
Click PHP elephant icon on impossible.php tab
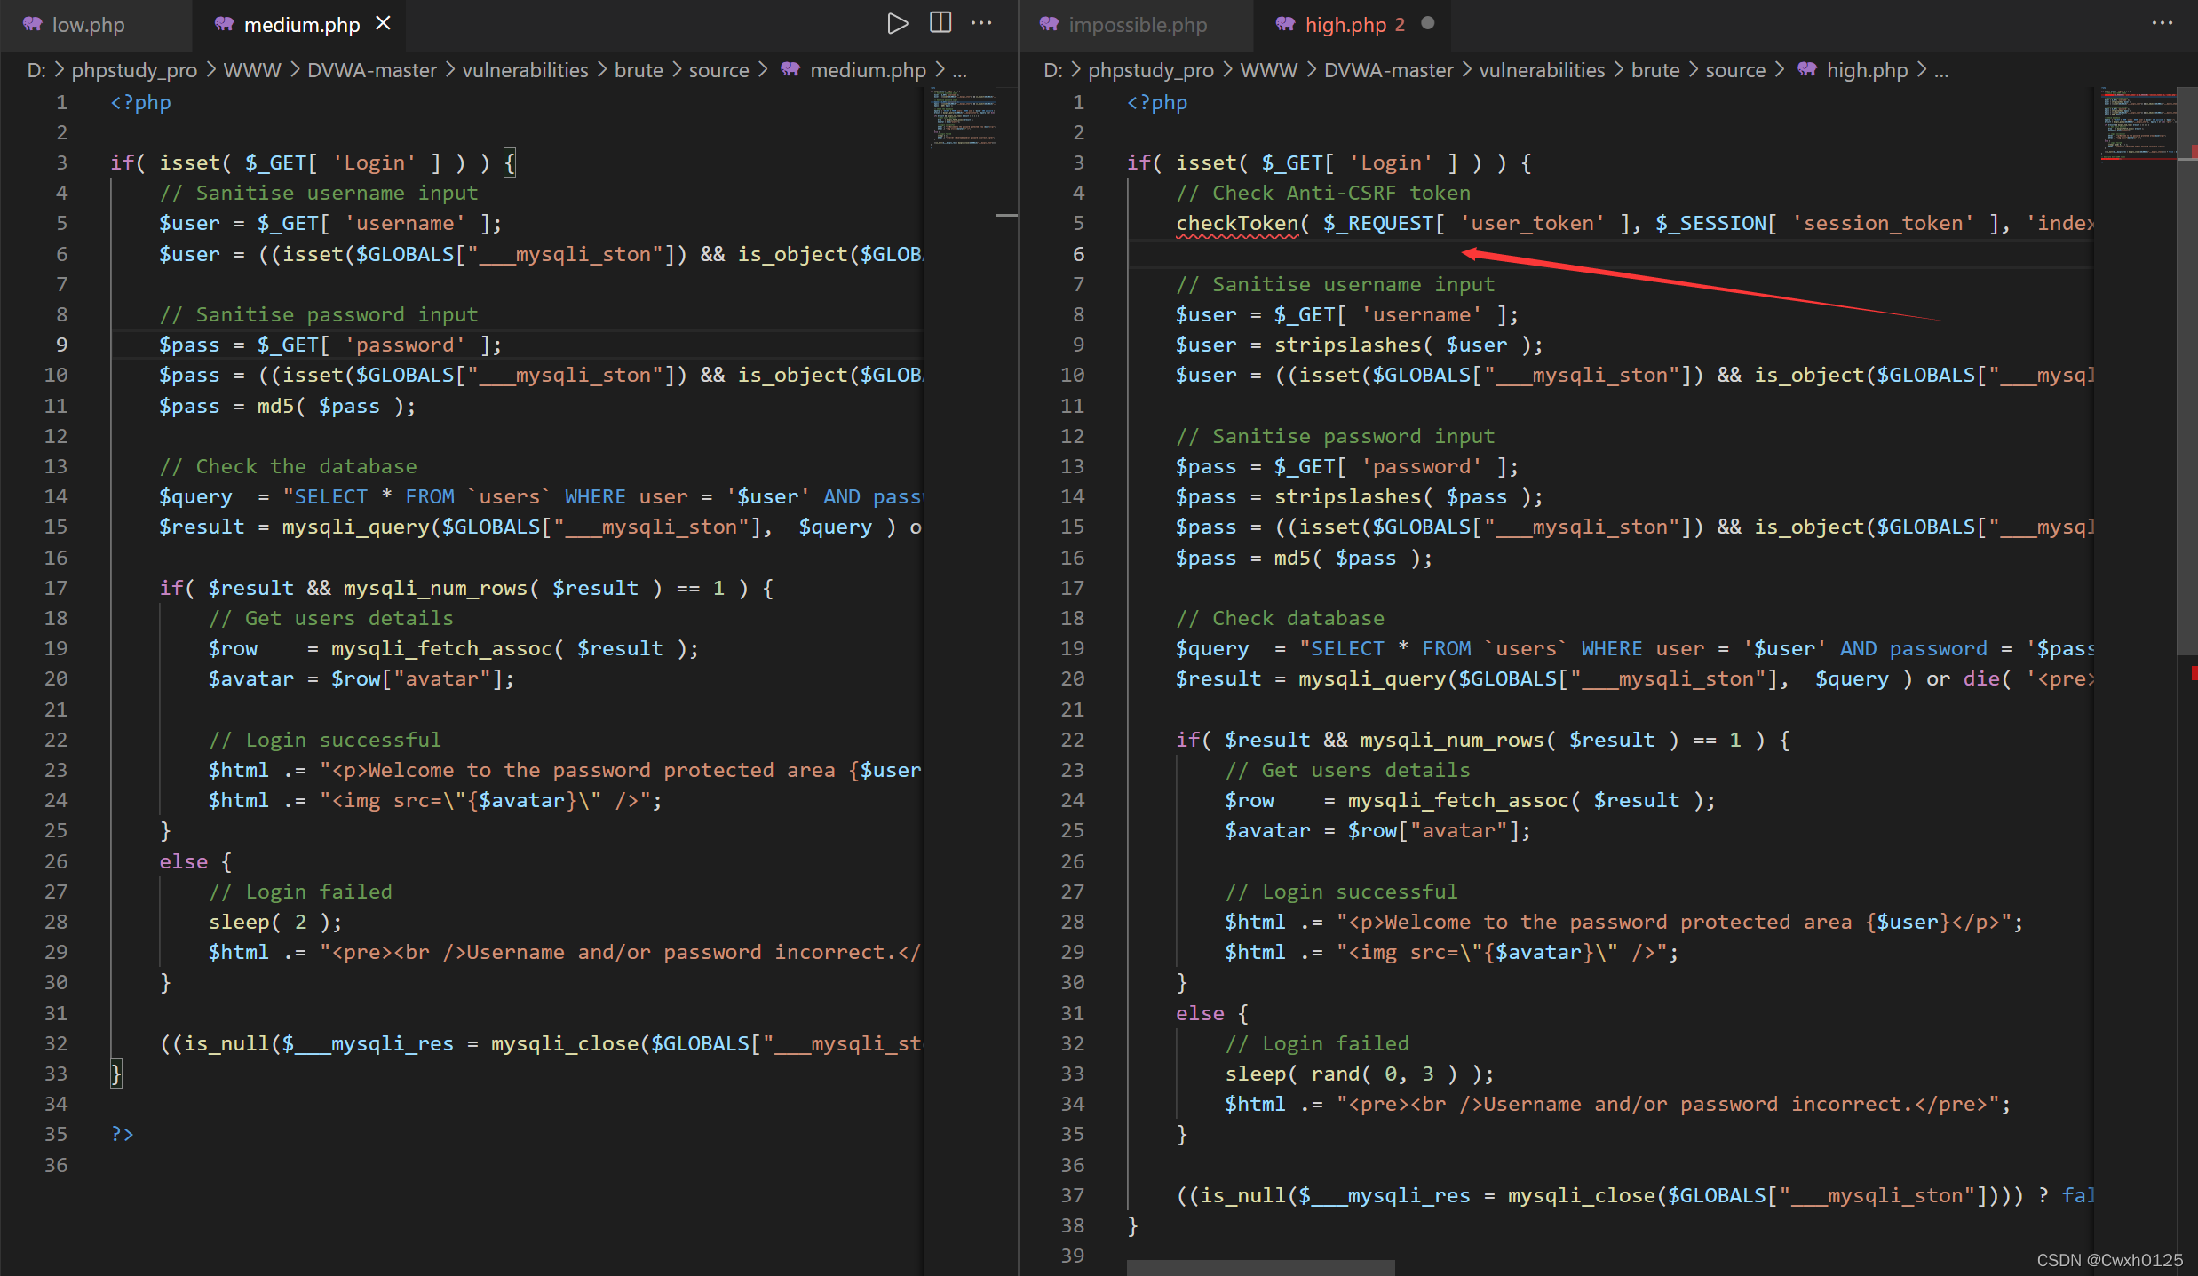click(1050, 25)
